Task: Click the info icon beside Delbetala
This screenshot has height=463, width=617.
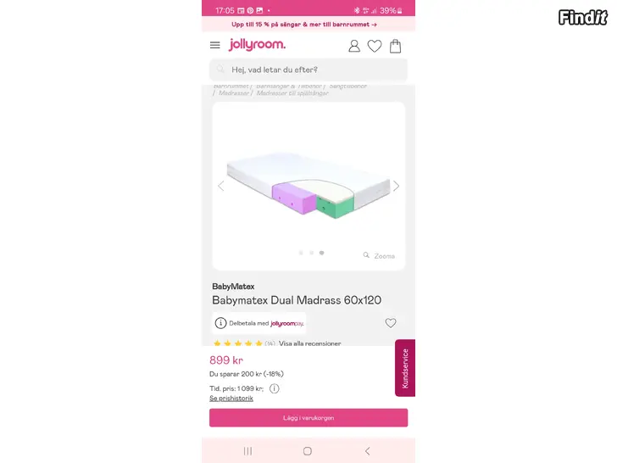Action: tap(220, 323)
